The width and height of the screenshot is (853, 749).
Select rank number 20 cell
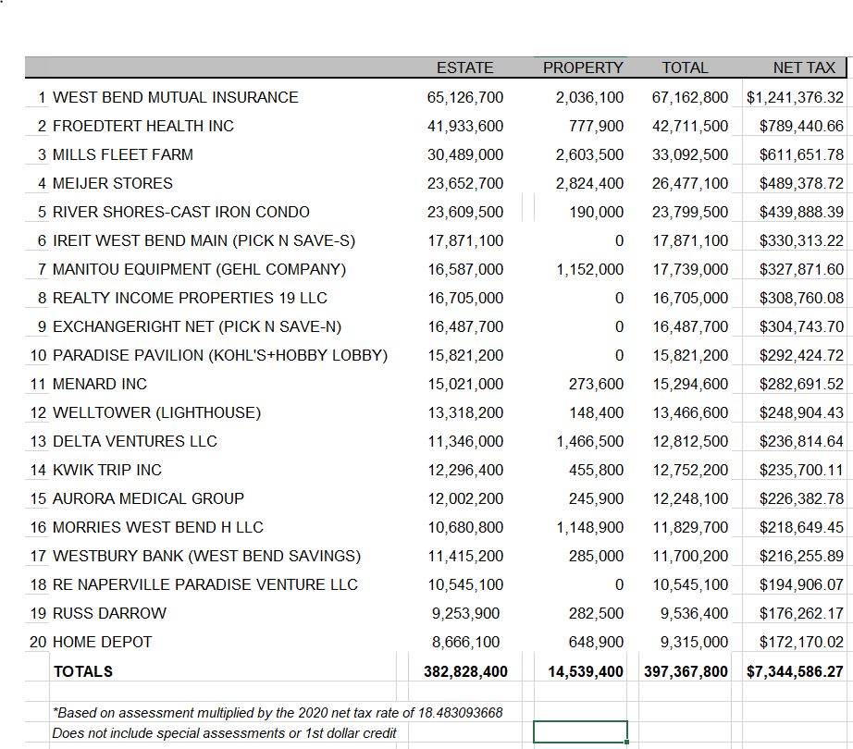pos(38,643)
